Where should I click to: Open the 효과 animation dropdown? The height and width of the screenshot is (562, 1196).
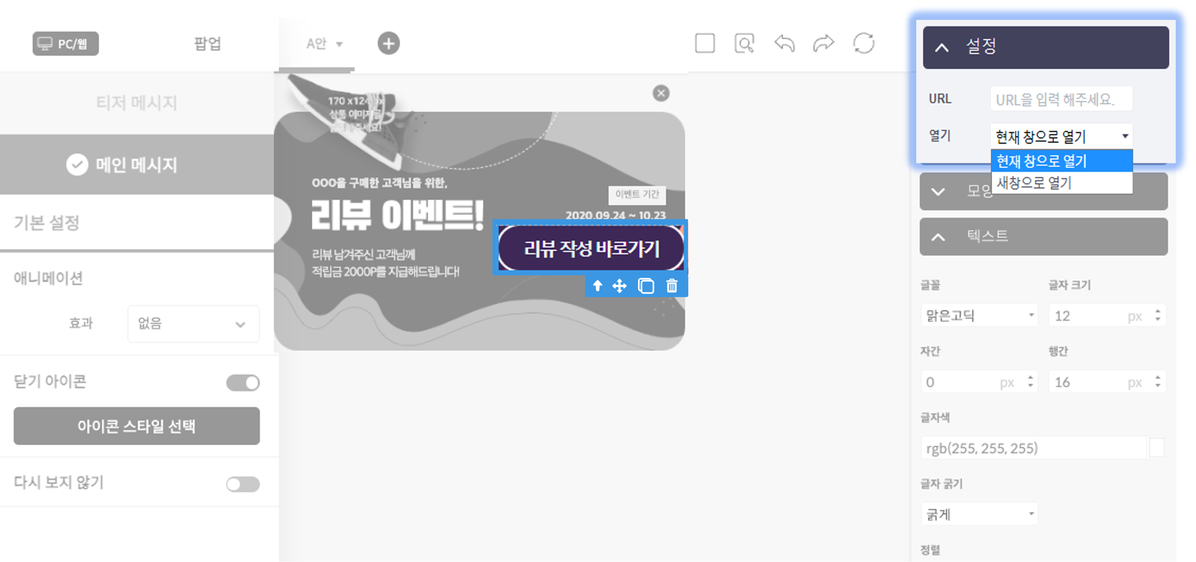click(x=193, y=324)
